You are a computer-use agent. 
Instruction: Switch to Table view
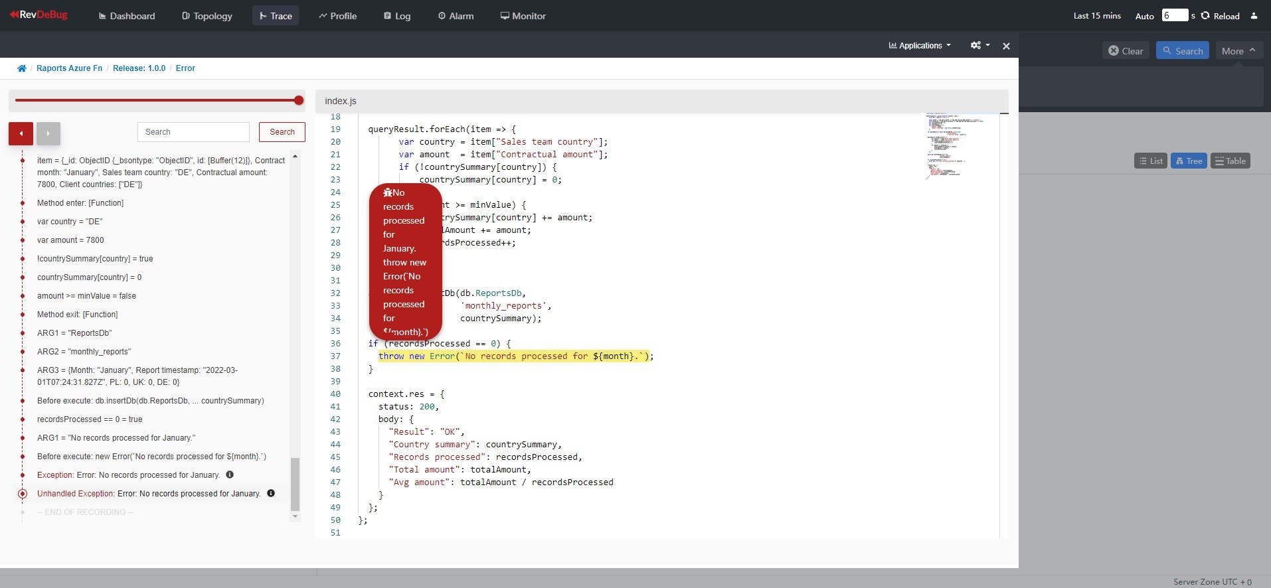tap(1230, 161)
